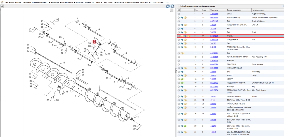Image resolution: width=284 pixels, height=137 pixels.
Task: Select the round marker for row 12 РЕГУЛИРОВОЧНАЯ ПЛАСТ
Action: click(x=179, y=57)
